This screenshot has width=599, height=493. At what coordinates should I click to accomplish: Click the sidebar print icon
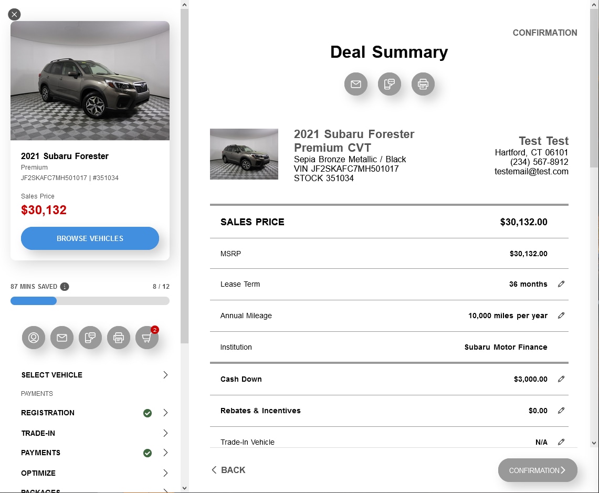click(x=119, y=338)
